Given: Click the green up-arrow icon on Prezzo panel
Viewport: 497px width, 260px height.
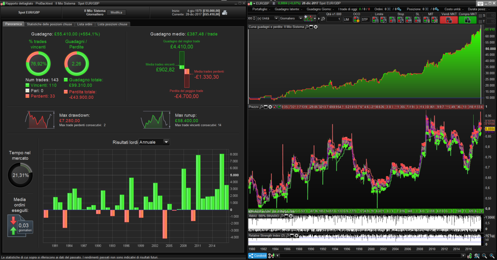Looking at the screenshot, I should (279, 107).
